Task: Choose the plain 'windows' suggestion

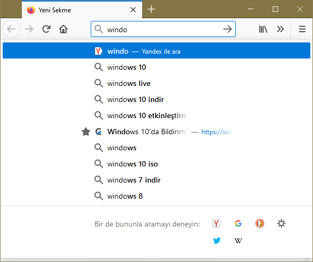Action: coord(157,148)
